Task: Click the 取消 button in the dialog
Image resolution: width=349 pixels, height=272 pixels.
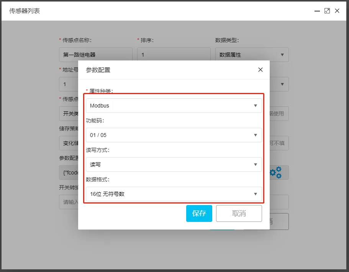Action: coord(239,213)
